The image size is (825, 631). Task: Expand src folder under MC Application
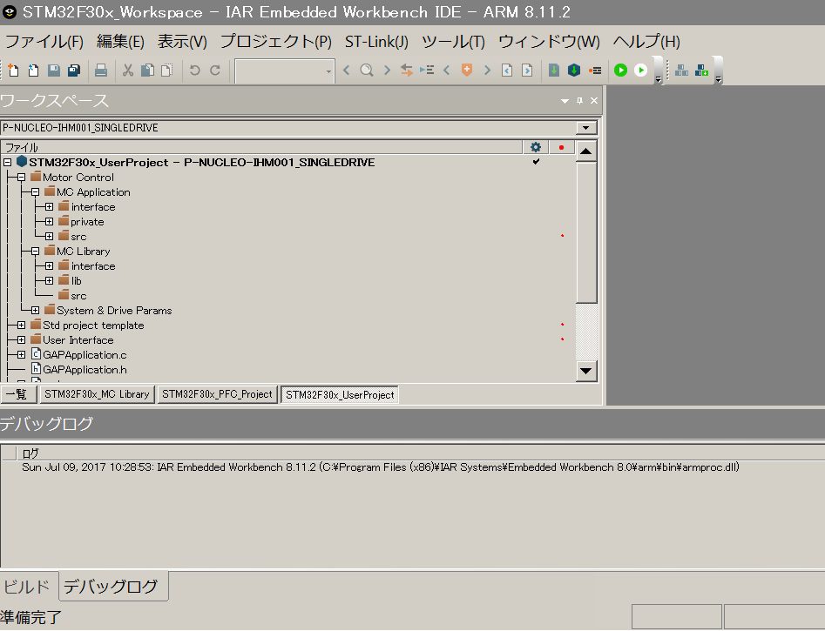(49, 236)
